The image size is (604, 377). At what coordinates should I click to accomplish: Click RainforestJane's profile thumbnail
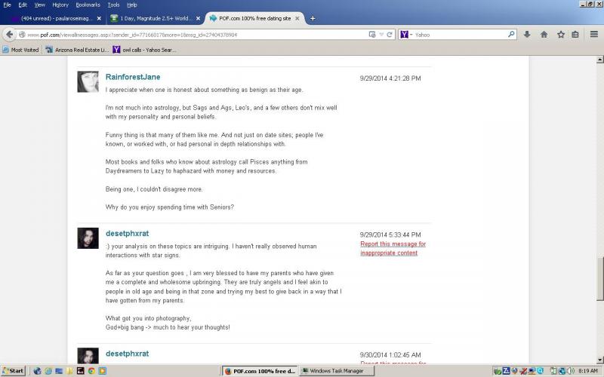coord(88,81)
